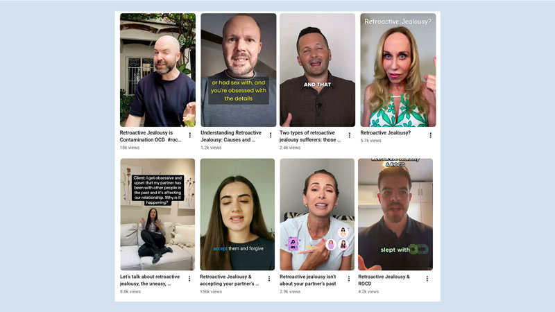Play thumbnail captioned 'or had sex with'

238,70
